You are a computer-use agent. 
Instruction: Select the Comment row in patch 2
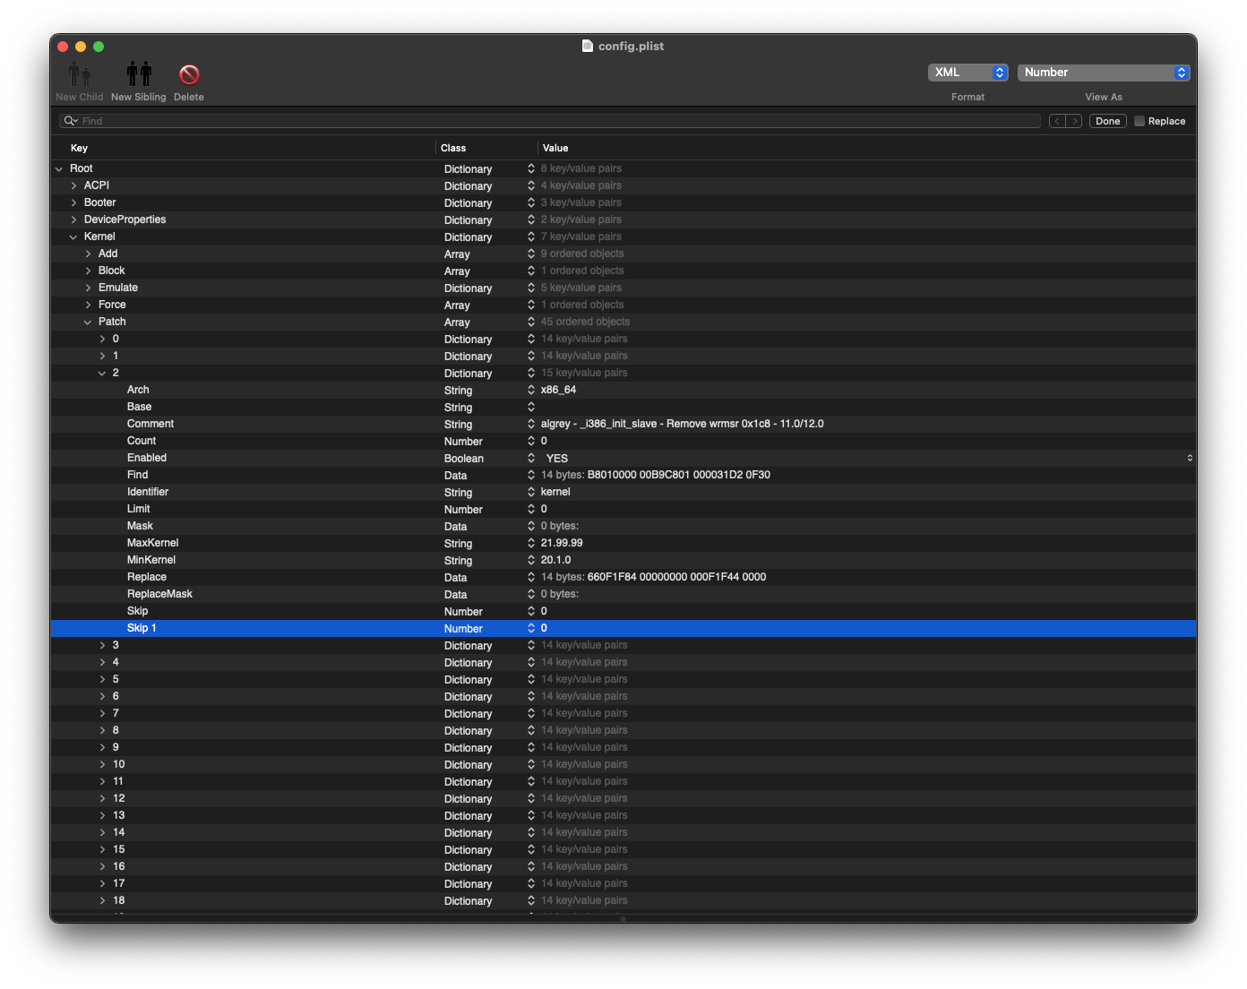click(150, 424)
